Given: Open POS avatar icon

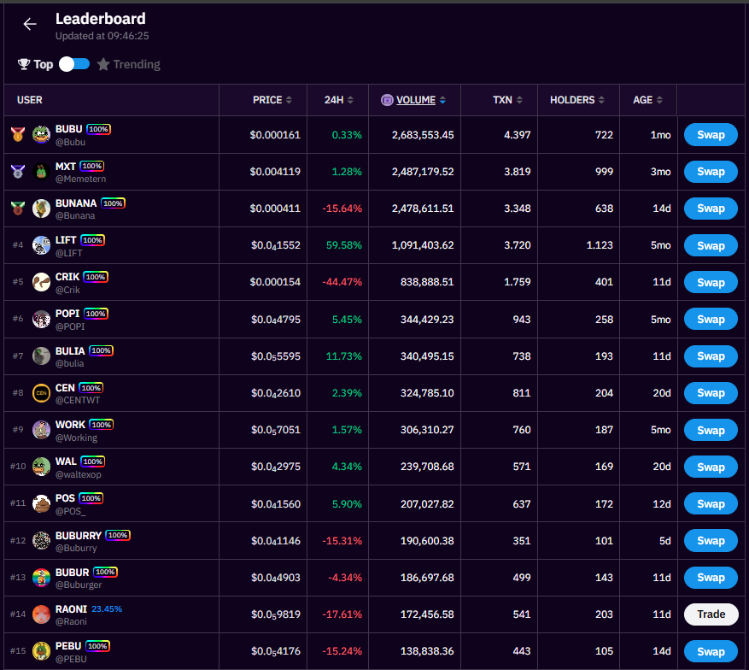Looking at the screenshot, I should tap(41, 503).
